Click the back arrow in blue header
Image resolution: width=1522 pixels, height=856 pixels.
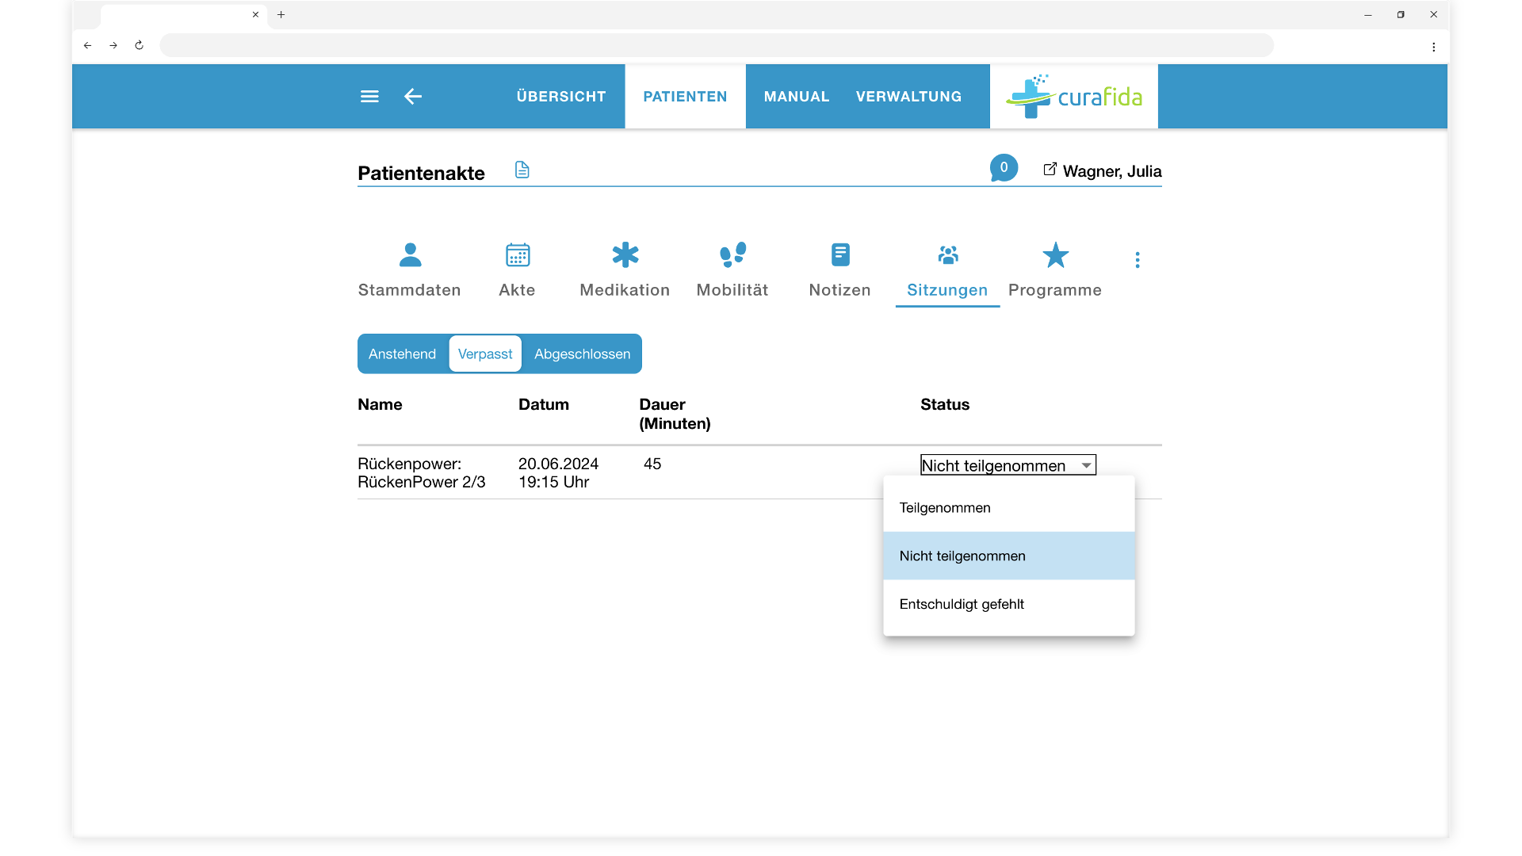pyautogui.click(x=413, y=97)
